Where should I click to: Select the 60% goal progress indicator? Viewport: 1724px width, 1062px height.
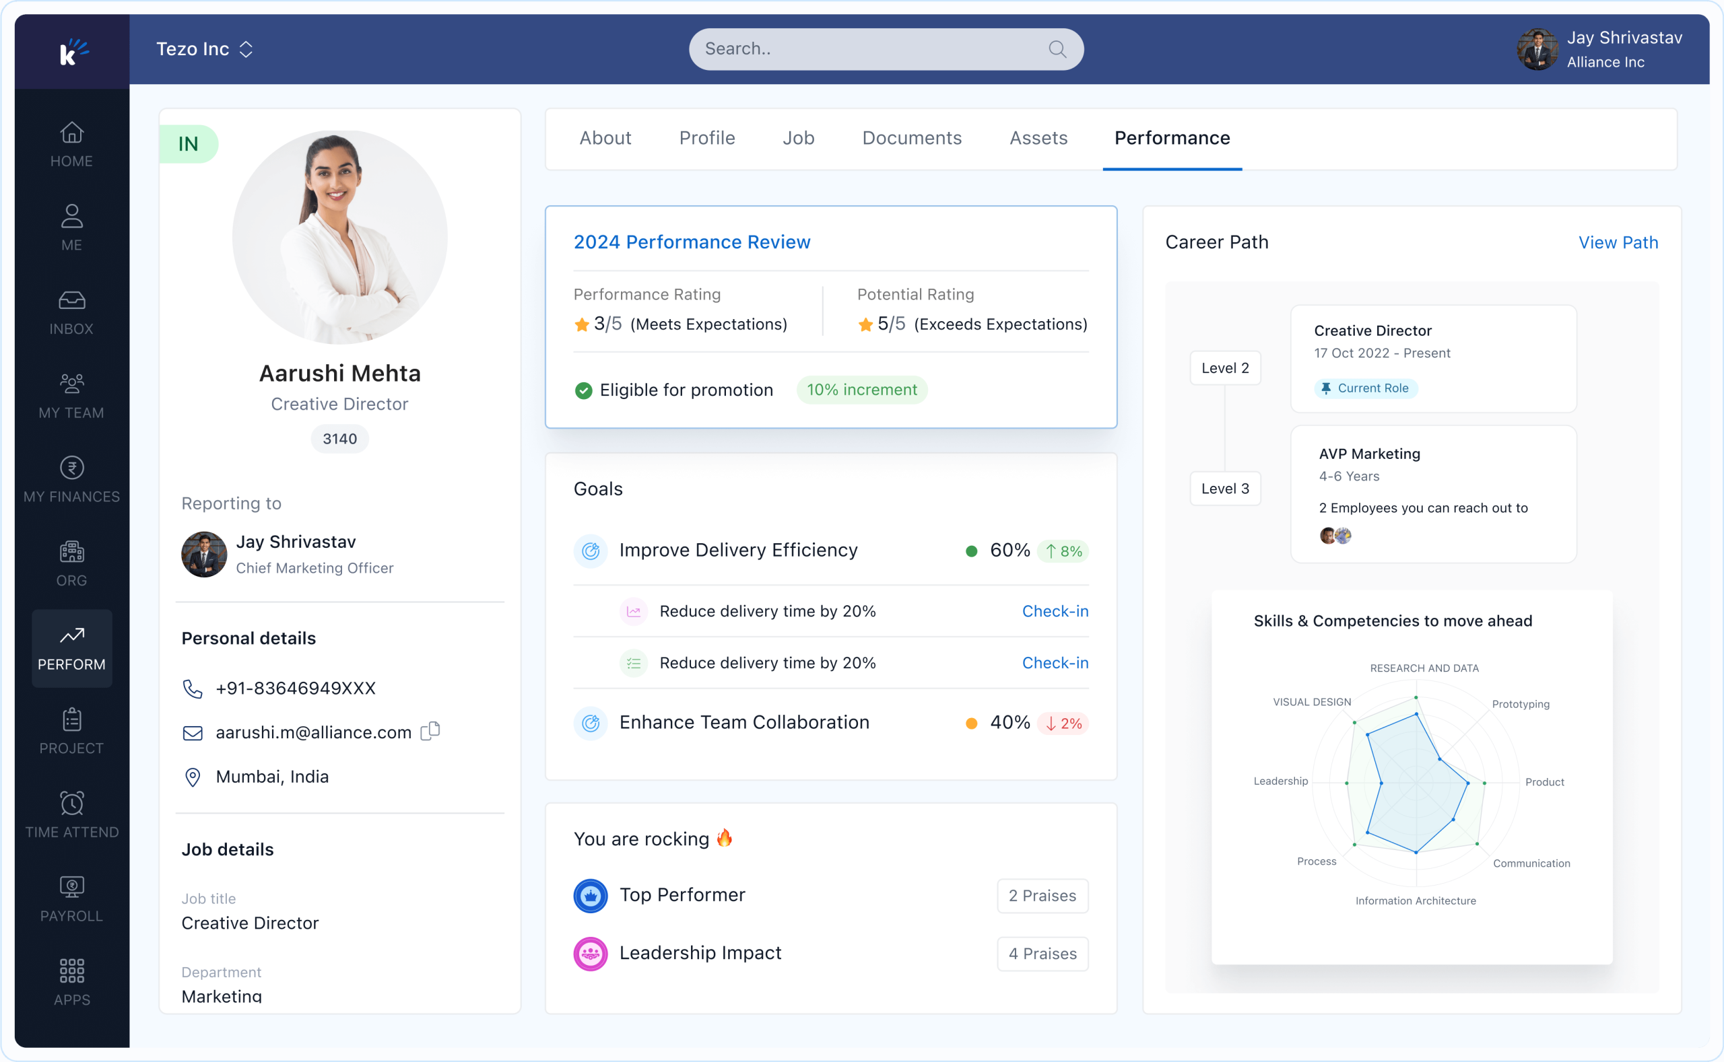pyautogui.click(x=1009, y=551)
